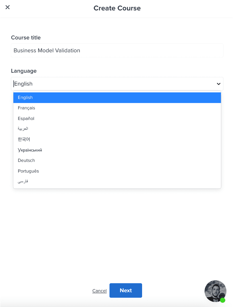Click the Language combo box text field
The width and height of the screenshot is (233, 307).
[x=114, y=84]
